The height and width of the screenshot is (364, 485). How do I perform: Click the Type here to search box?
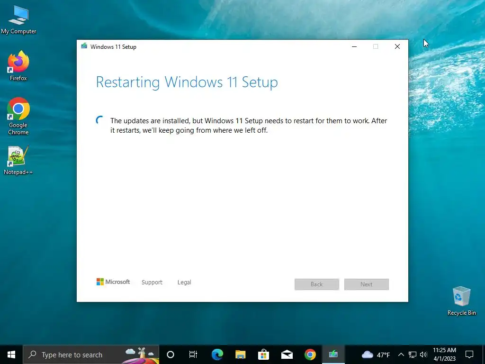pyautogui.click(x=91, y=355)
